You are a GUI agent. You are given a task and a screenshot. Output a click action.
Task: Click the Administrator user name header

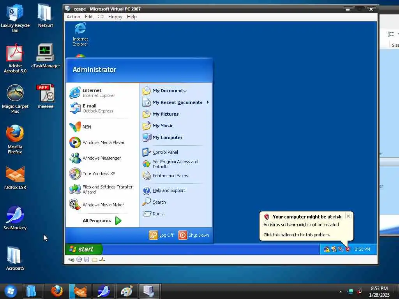(x=94, y=70)
